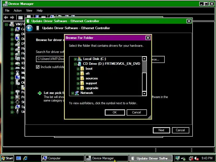Collapse the CD Drive (D:) node
The height and width of the screenshot is (162, 216).
tap(75, 64)
